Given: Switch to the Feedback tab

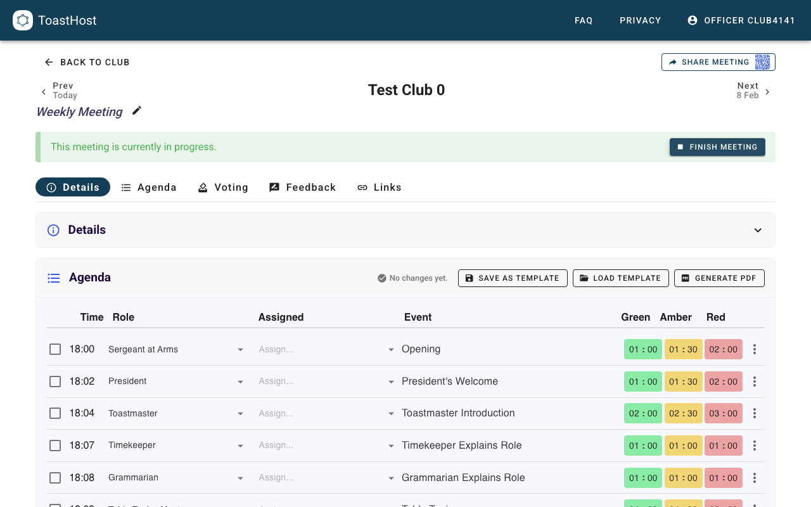Looking at the screenshot, I should pyautogui.click(x=302, y=188).
